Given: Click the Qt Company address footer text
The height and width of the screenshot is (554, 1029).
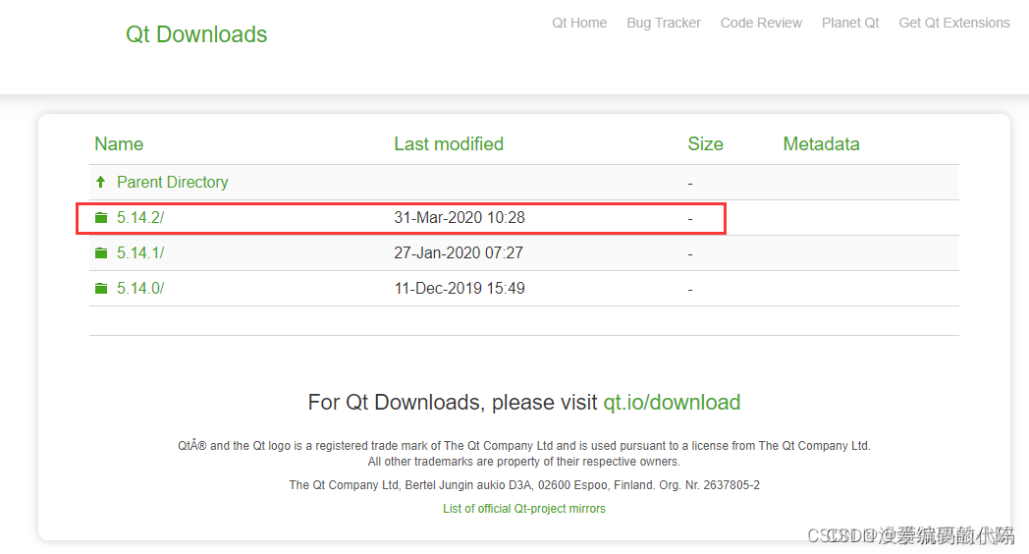Looking at the screenshot, I should (523, 485).
